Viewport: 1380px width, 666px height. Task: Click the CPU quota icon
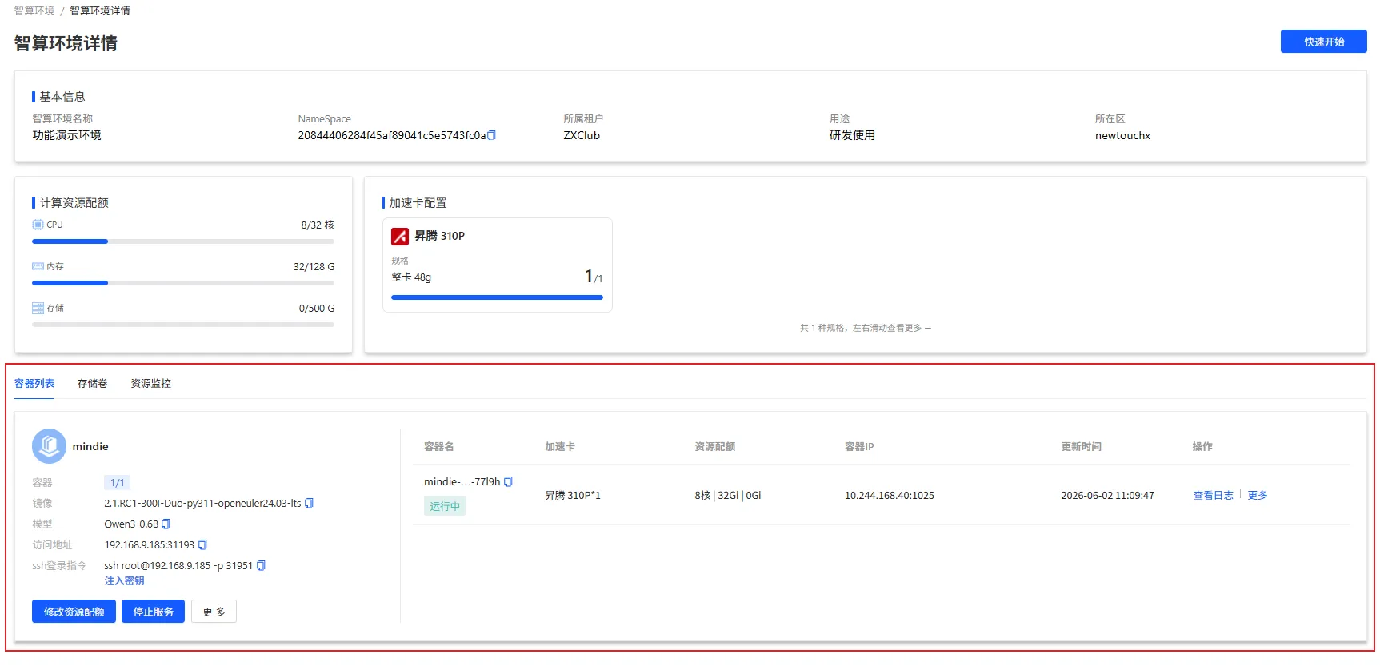coord(38,225)
